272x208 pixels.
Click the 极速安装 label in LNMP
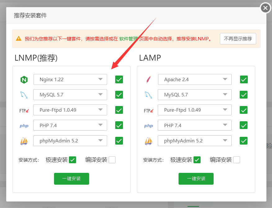pyautogui.click(x=57, y=160)
